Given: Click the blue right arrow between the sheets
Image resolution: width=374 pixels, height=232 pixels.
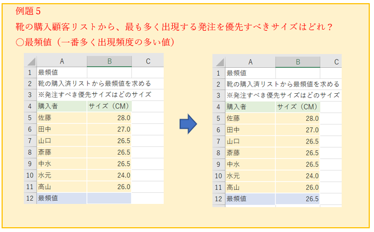Looking at the screenshot, I should tap(189, 125).
